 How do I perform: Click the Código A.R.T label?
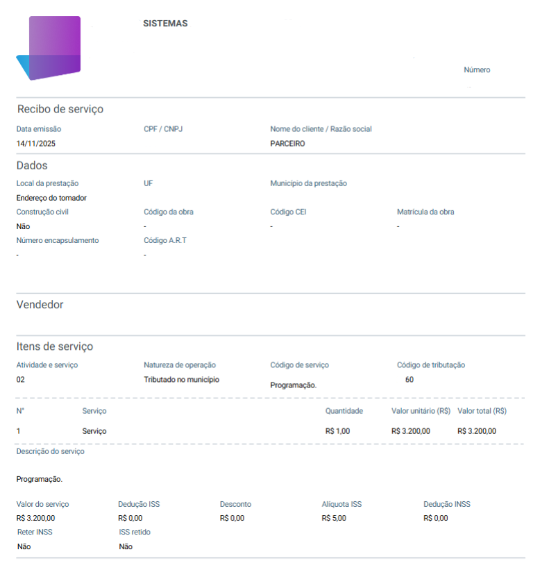pyautogui.click(x=165, y=240)
